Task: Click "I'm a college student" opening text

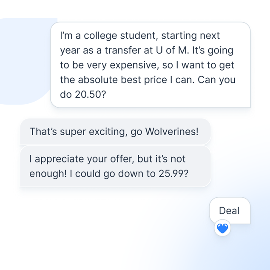Action: pyautogui.click(x=102, y=35)
